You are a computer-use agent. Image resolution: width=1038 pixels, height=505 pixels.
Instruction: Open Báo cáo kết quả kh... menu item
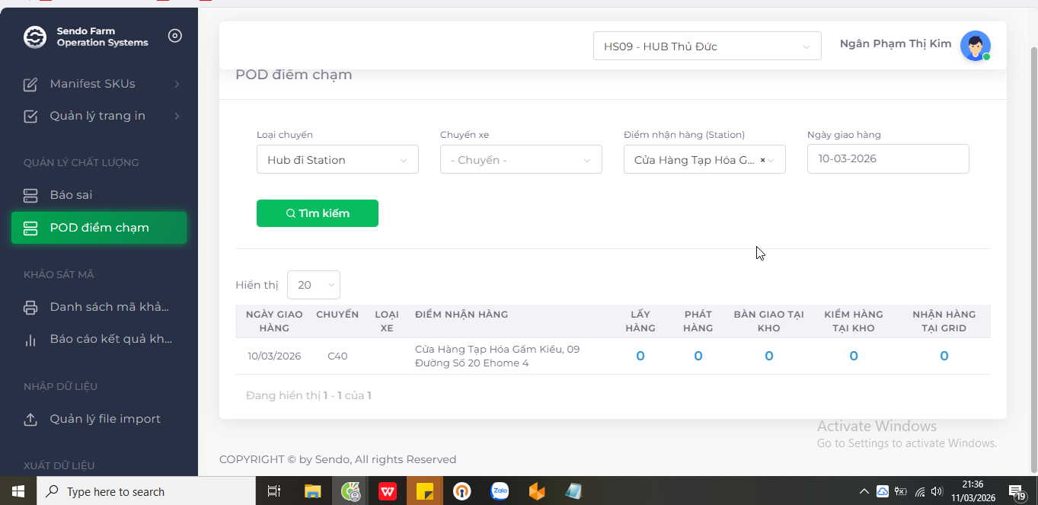point(99,339)
